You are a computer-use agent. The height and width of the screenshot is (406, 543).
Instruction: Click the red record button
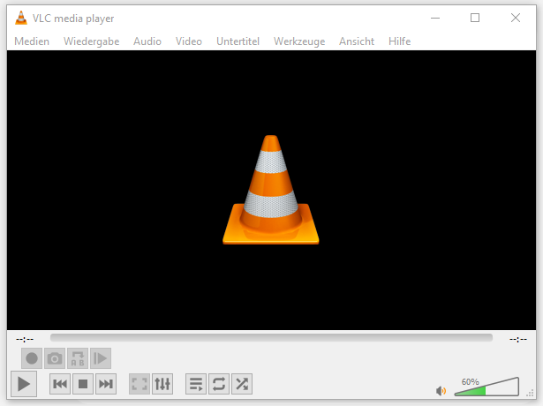point(32,358)
